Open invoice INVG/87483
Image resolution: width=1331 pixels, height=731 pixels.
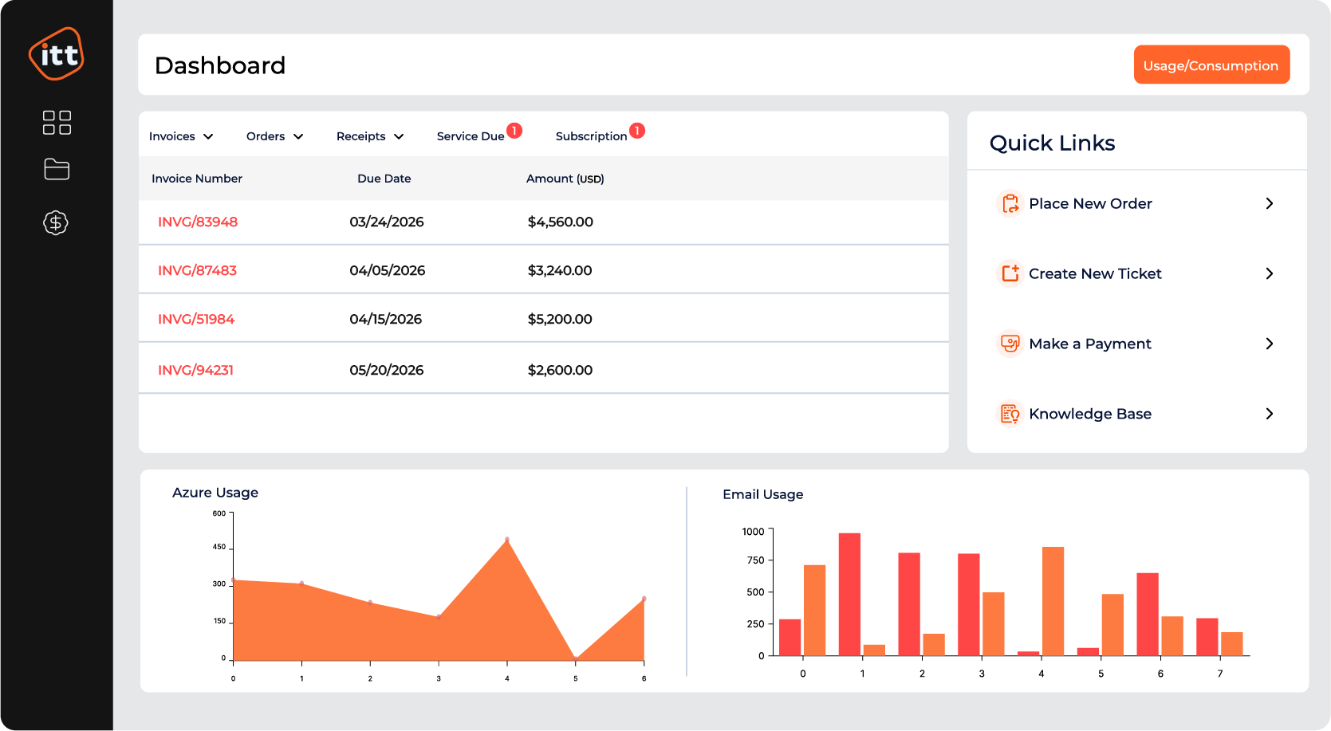point(197,270)
